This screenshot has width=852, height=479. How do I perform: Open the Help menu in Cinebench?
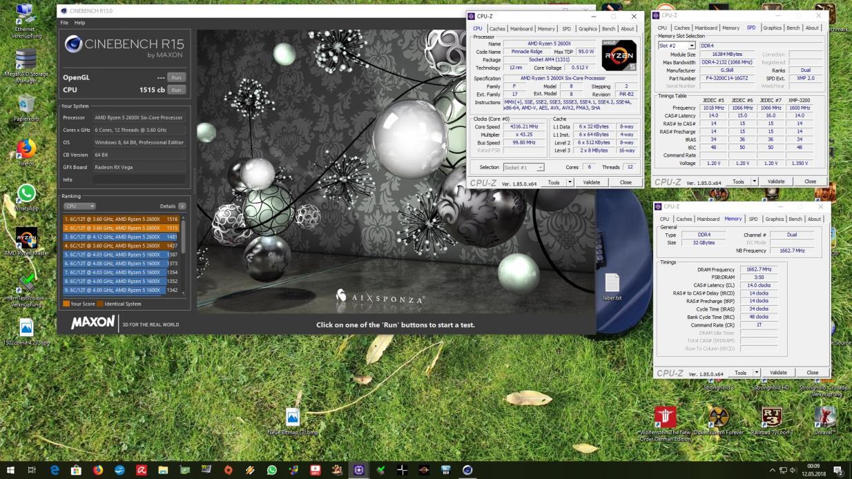(79, 23)
